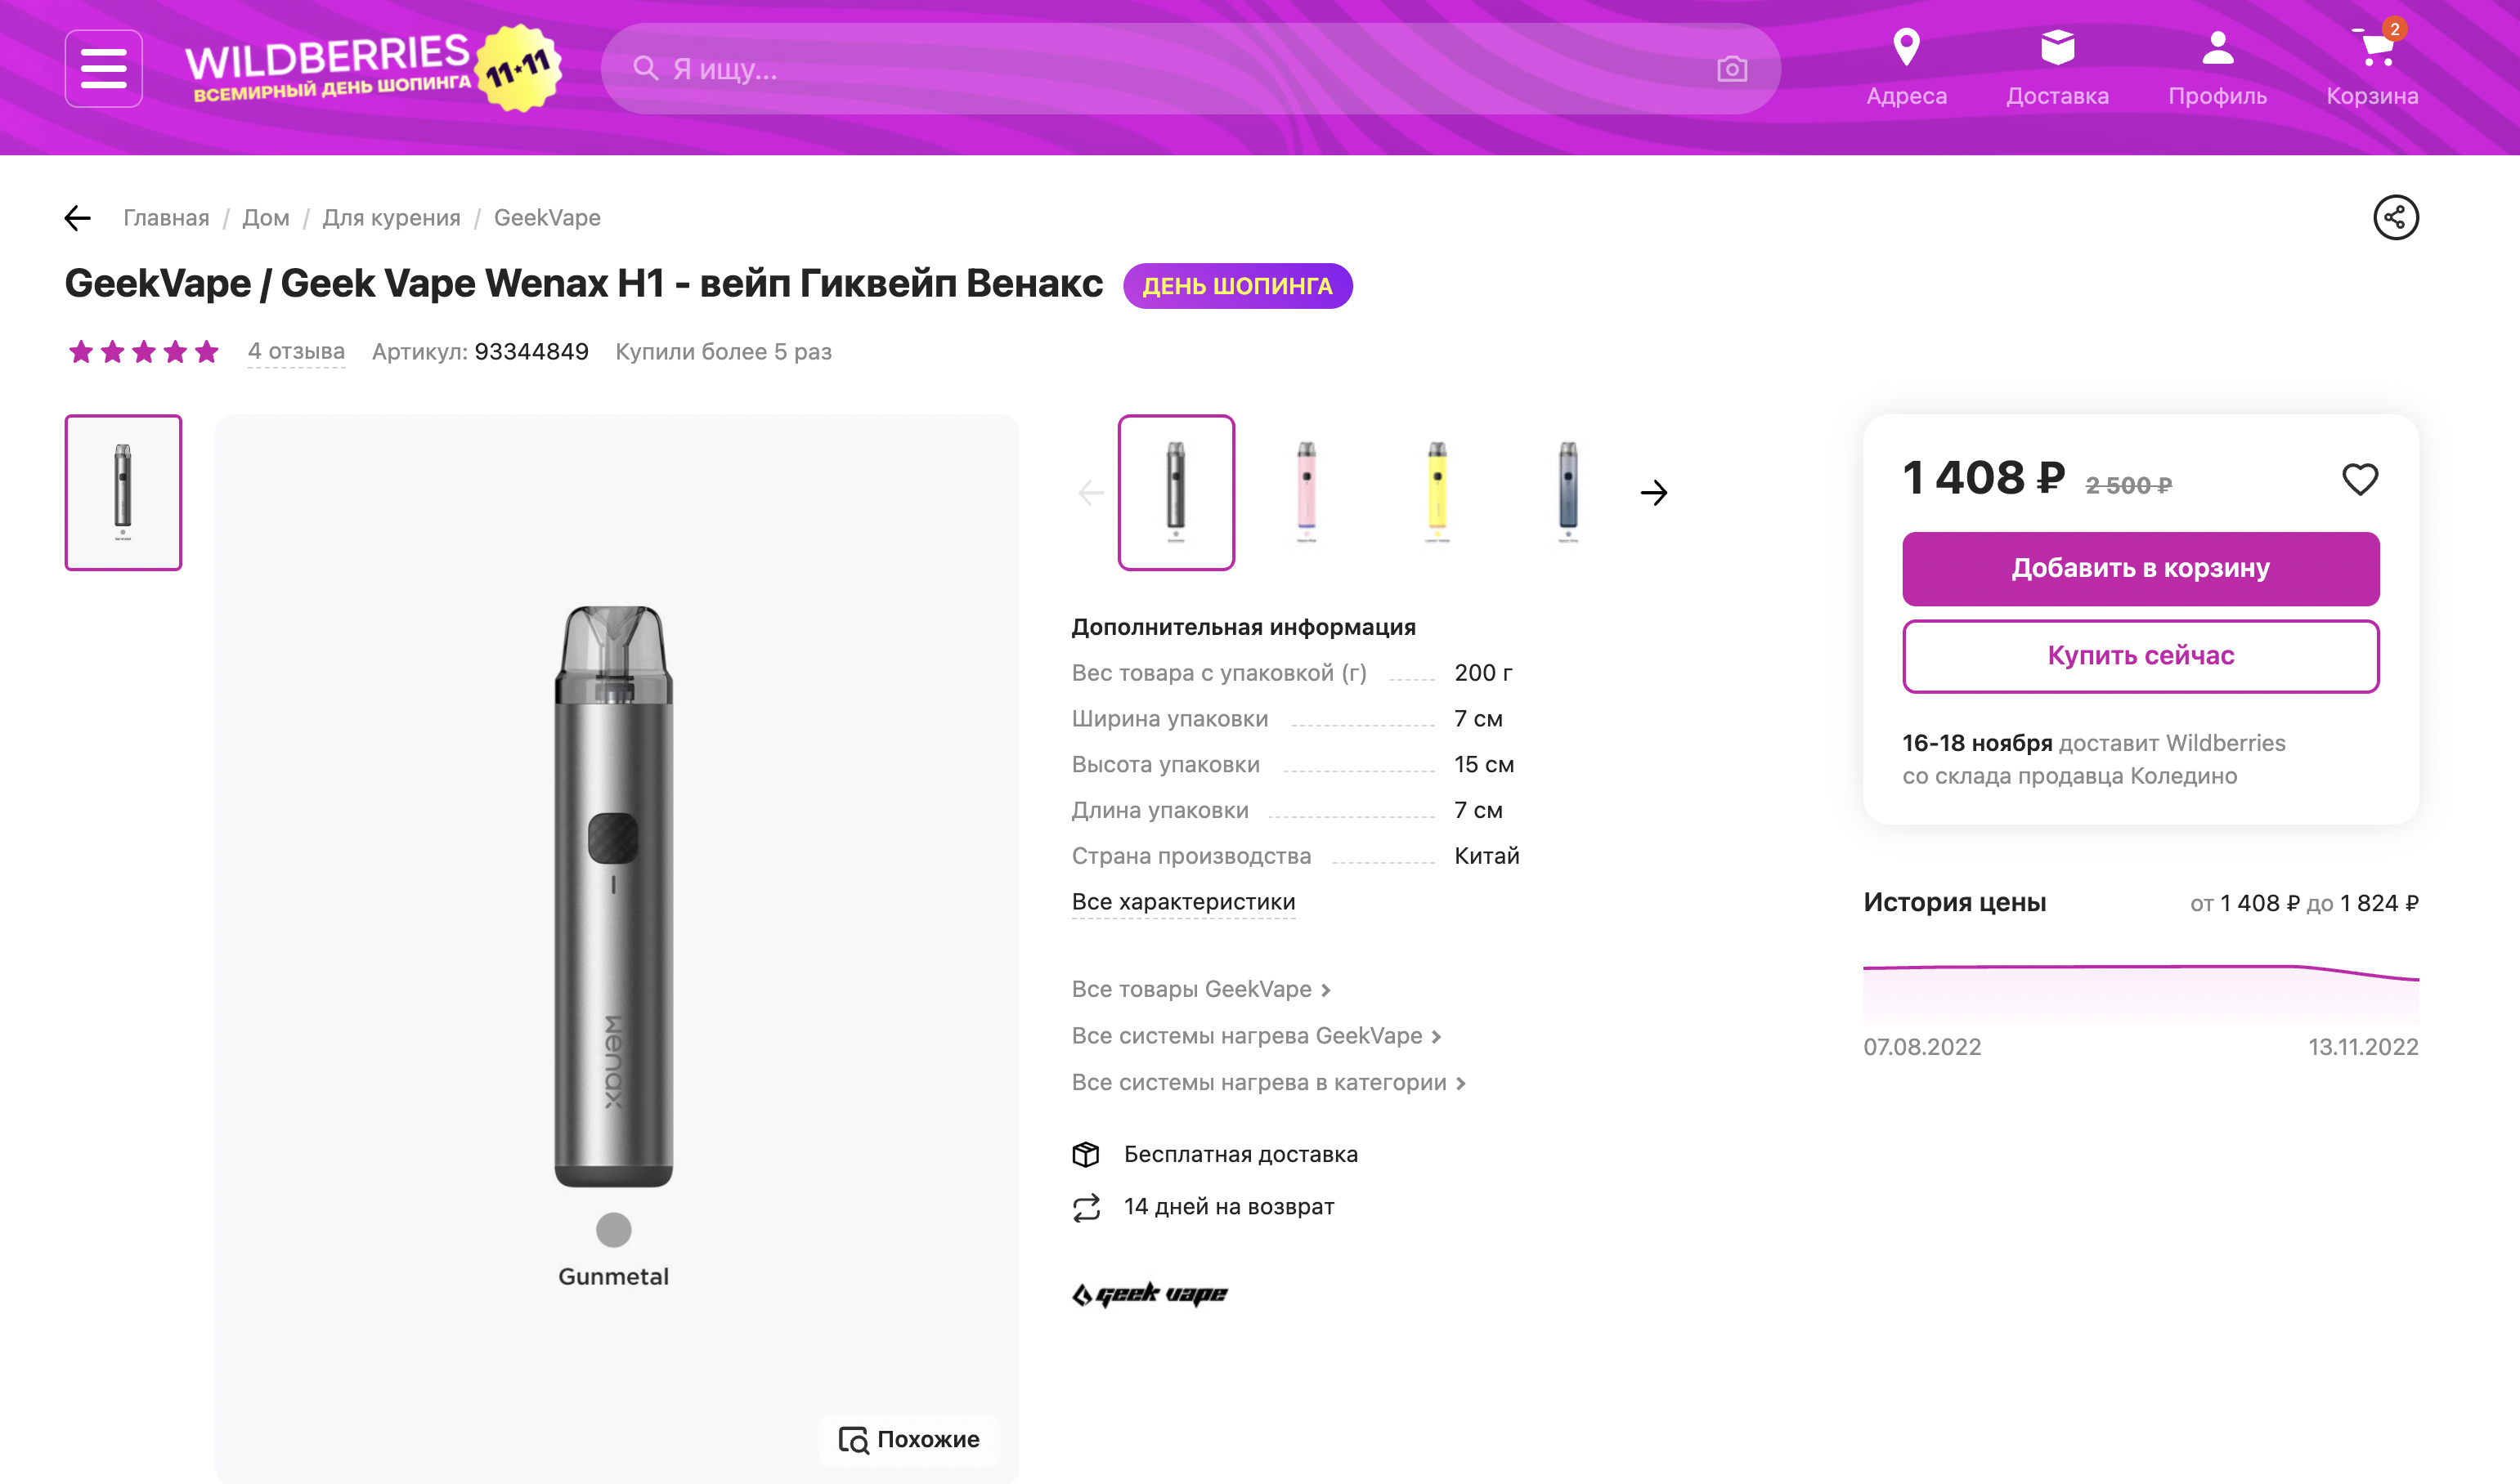Open the hamburger menu
Viewport: 2520px width, 1484px height.
pyautogui.click(x=103, y=68)
